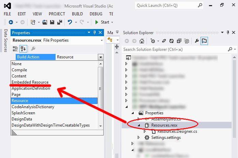Open the Properties panel window position menu
Viewport: 238px width, 158px height.
click(x=89, y=32)
